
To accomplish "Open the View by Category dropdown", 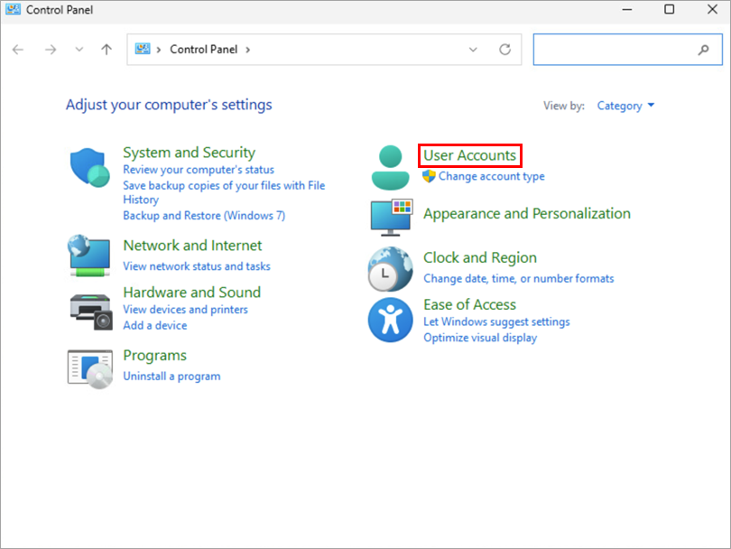I will [x=625, y=106].
